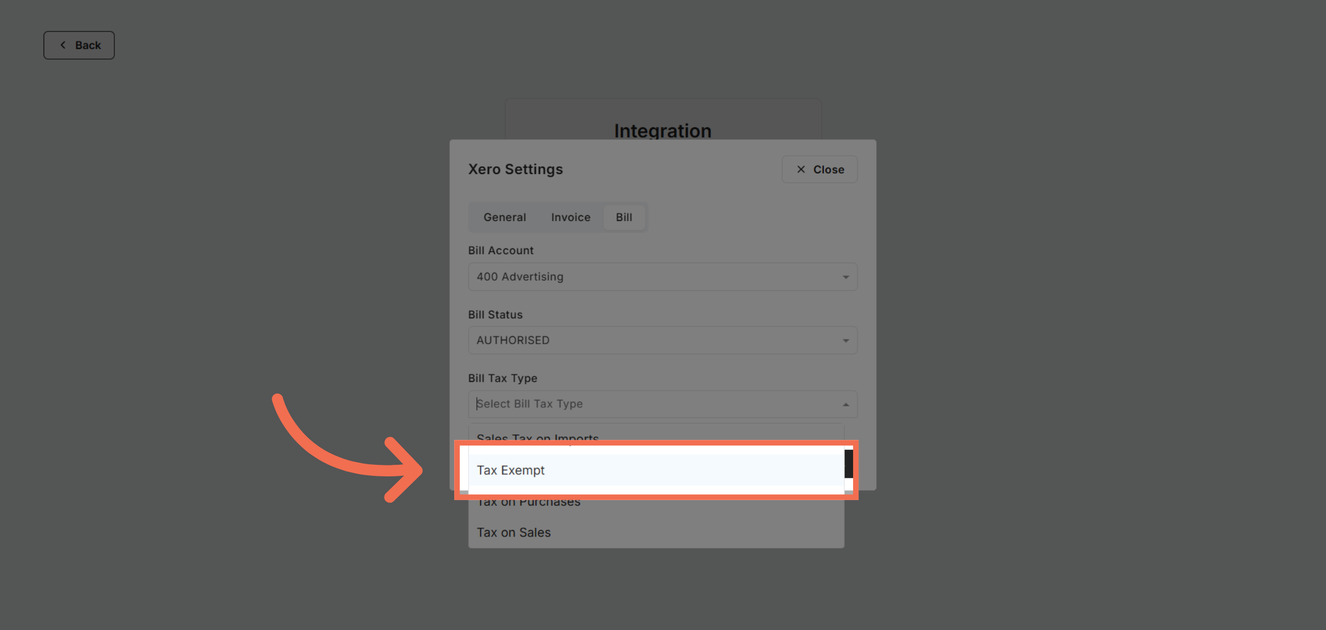Close the Xero Settings dialog
Image resolution: width=1326 pixels, height=630 pixels.
pos(819,170)
